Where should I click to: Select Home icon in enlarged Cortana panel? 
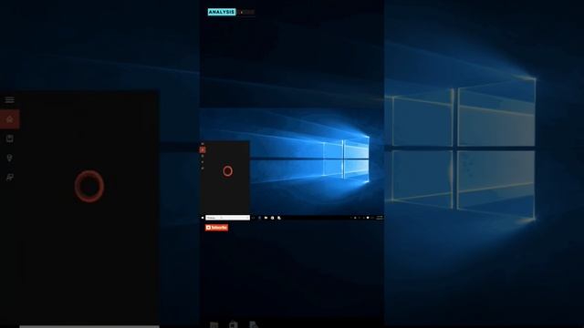[x=10, y=119]
